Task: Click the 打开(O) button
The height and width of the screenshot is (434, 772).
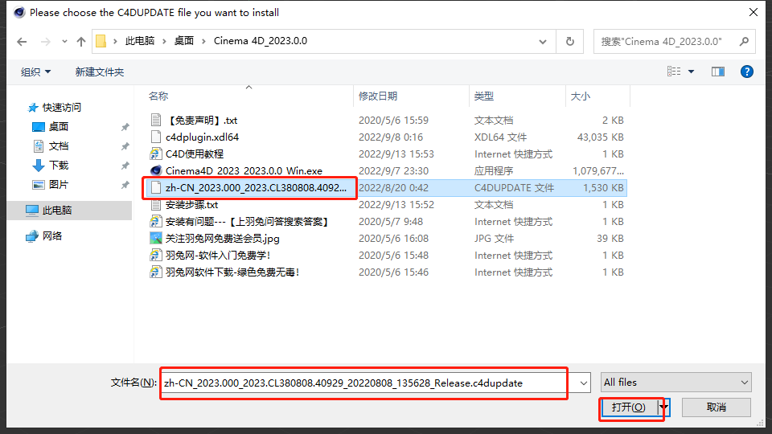Action: click(x=629, y=407)
